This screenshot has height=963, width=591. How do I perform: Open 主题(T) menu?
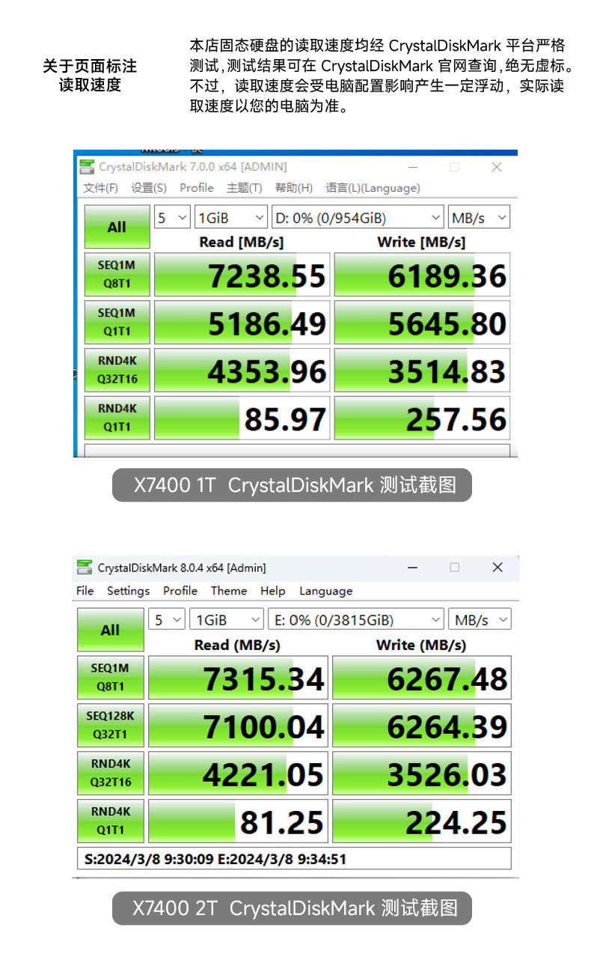245,188
